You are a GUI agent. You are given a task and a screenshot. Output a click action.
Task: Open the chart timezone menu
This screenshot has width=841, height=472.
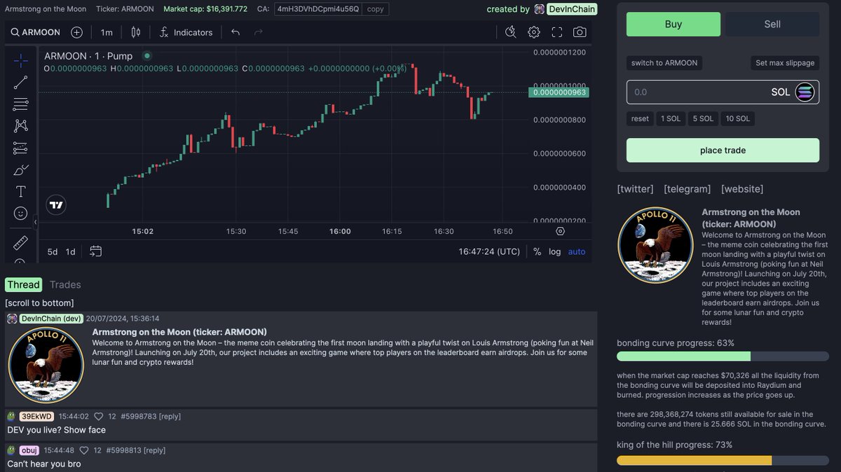pyautogui.click(x=489, y=251)
